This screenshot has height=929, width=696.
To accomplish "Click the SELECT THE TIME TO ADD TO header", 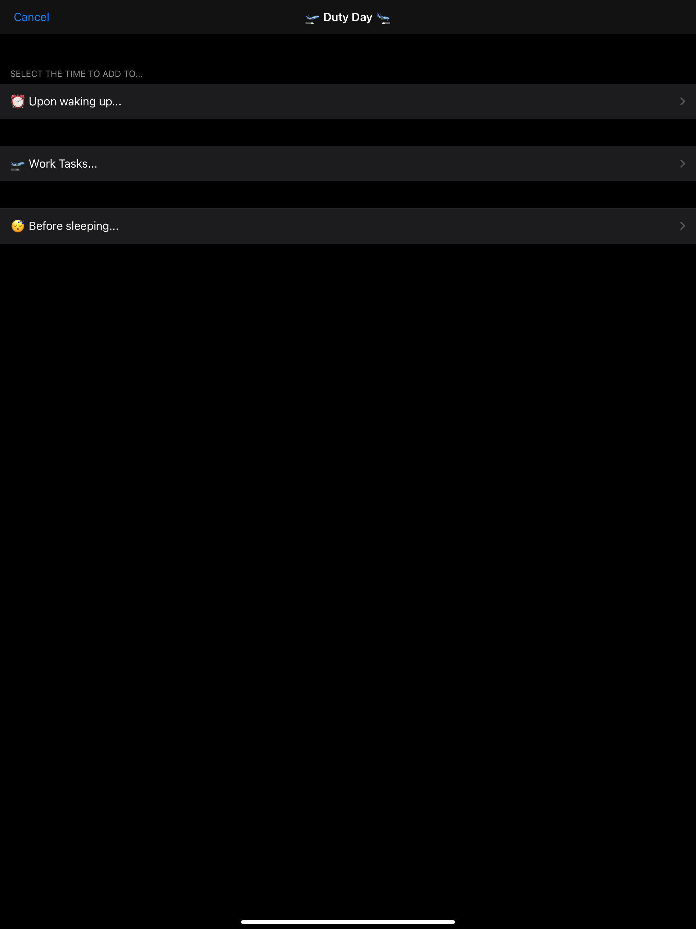I will tap(76, 74).
